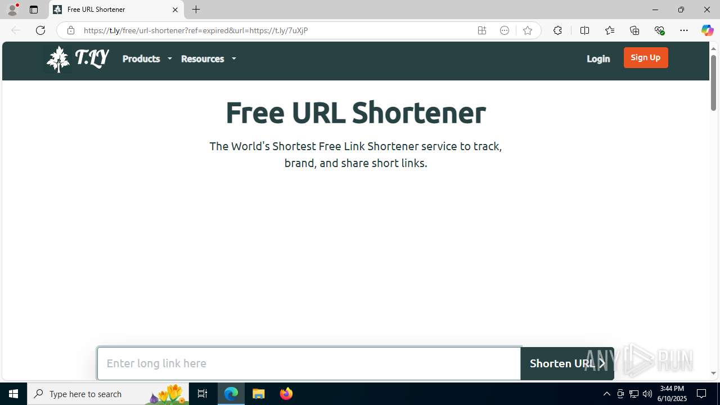Click the page vertical scrollbar thumb
Screen dimensions: 720x405
point(713,82)
